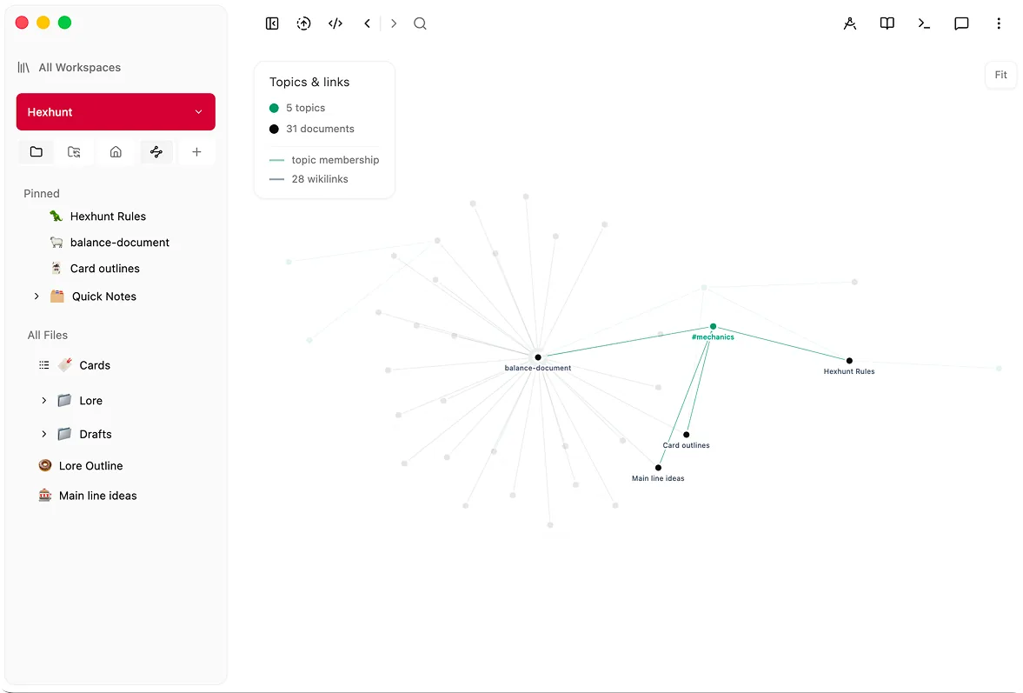
Task: Click the Pinned section label
Action: pyautogui.click(x=42, y=193)
